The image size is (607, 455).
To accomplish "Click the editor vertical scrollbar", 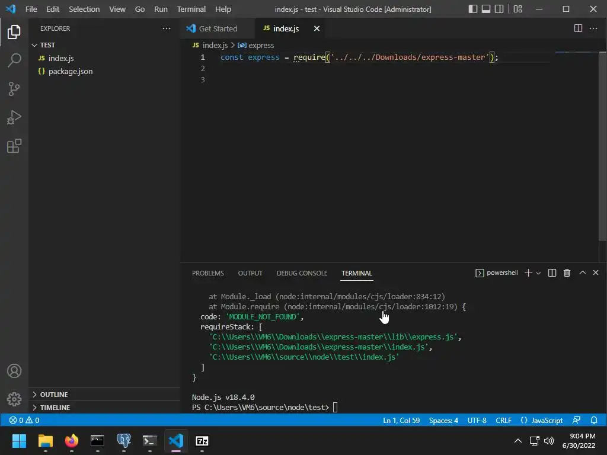I will pos(602,147).
